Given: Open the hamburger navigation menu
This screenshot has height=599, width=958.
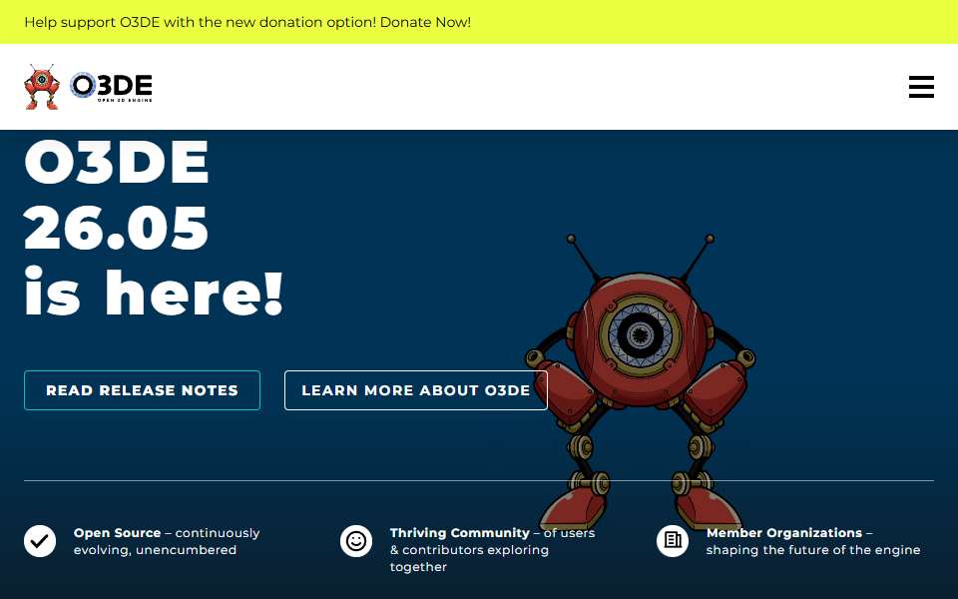Looking at the screenshot, I should click(x=921, y=87).
